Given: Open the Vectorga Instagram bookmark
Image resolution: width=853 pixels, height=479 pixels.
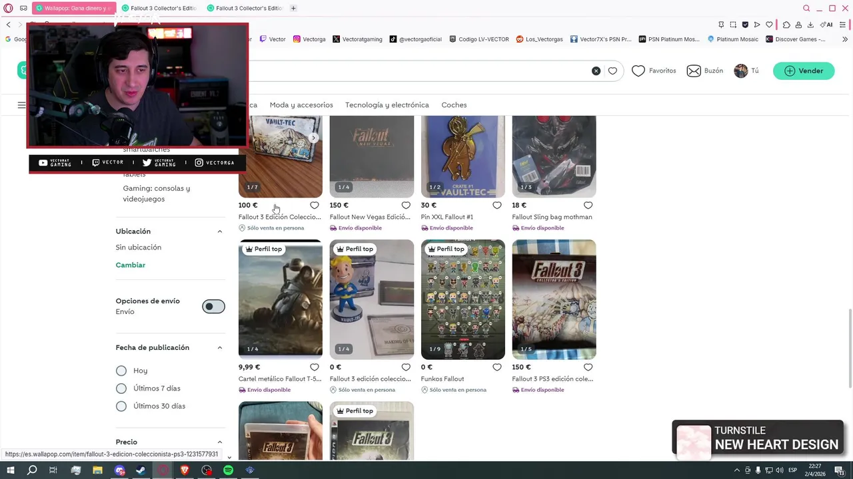Looking at the screenshot, I should (x=309, y=39).
